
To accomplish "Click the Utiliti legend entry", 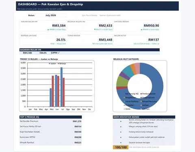I will pyautogui.click(x=127, y=109).
